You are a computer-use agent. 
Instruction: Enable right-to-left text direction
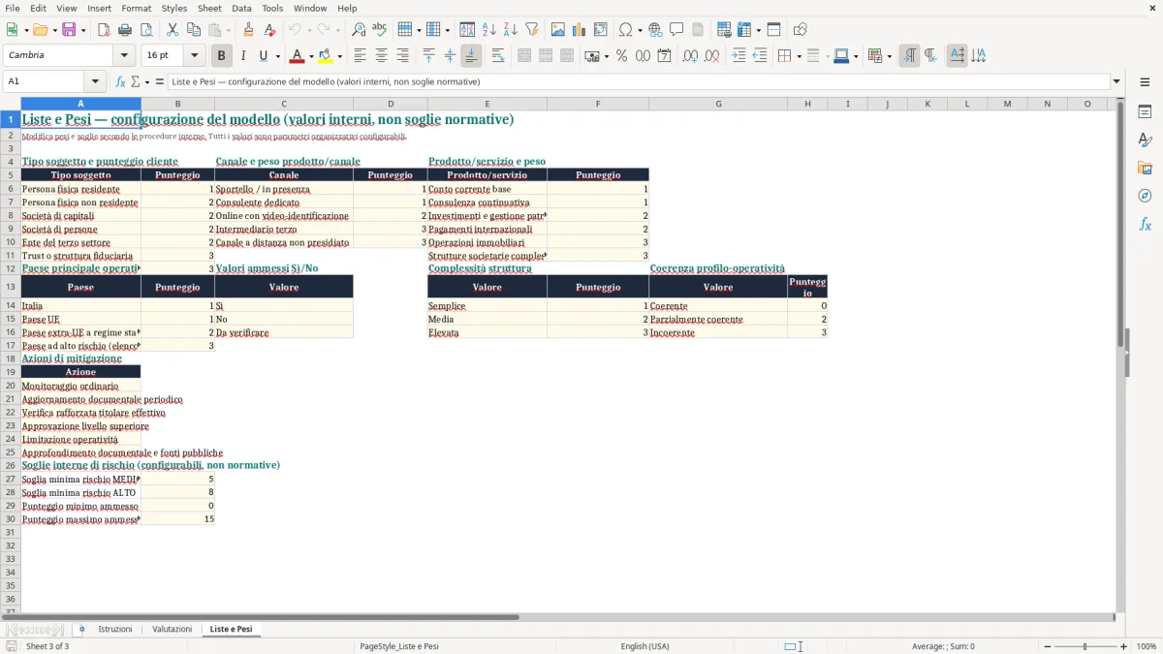[x=930, y=56]
